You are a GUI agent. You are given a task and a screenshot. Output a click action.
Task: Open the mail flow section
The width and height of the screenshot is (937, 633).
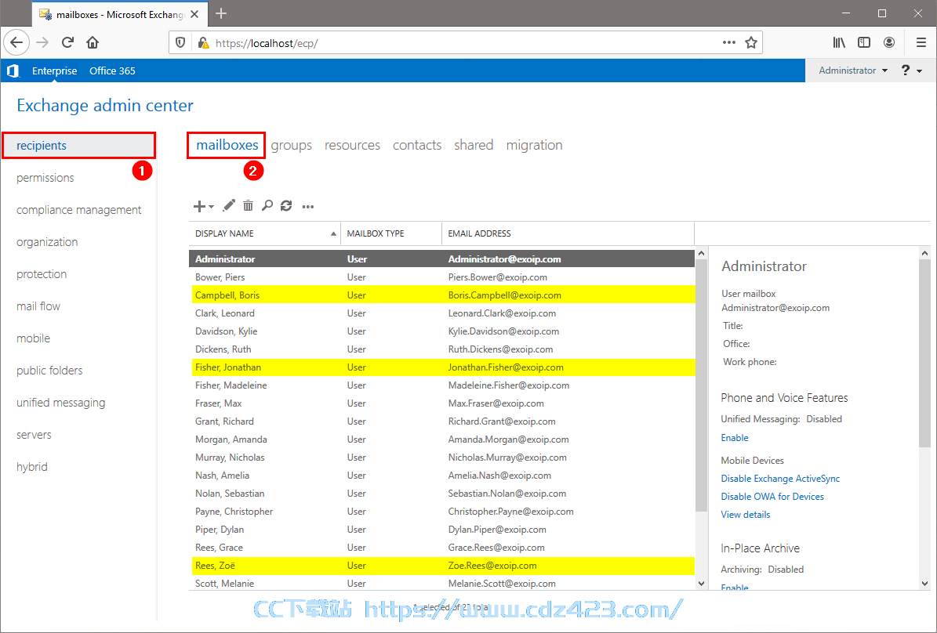point(38,306)
